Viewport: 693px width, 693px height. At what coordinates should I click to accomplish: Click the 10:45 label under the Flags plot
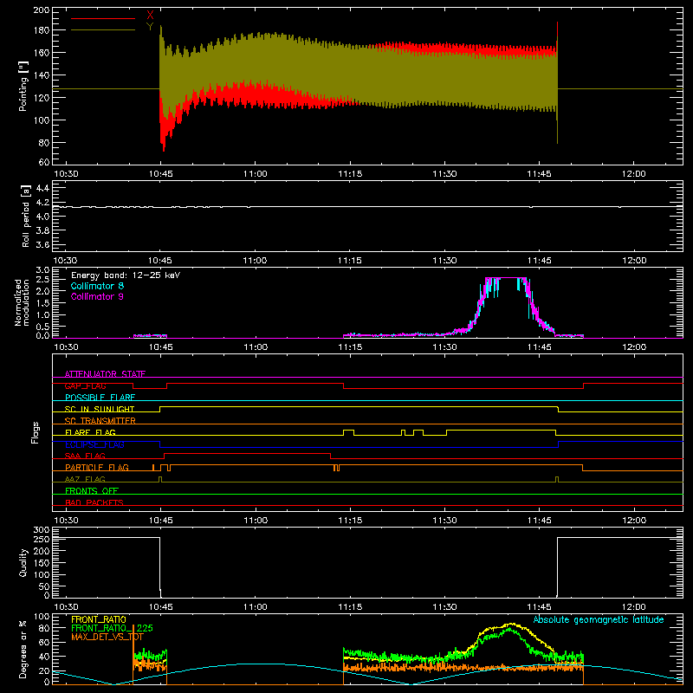point(160,521)
